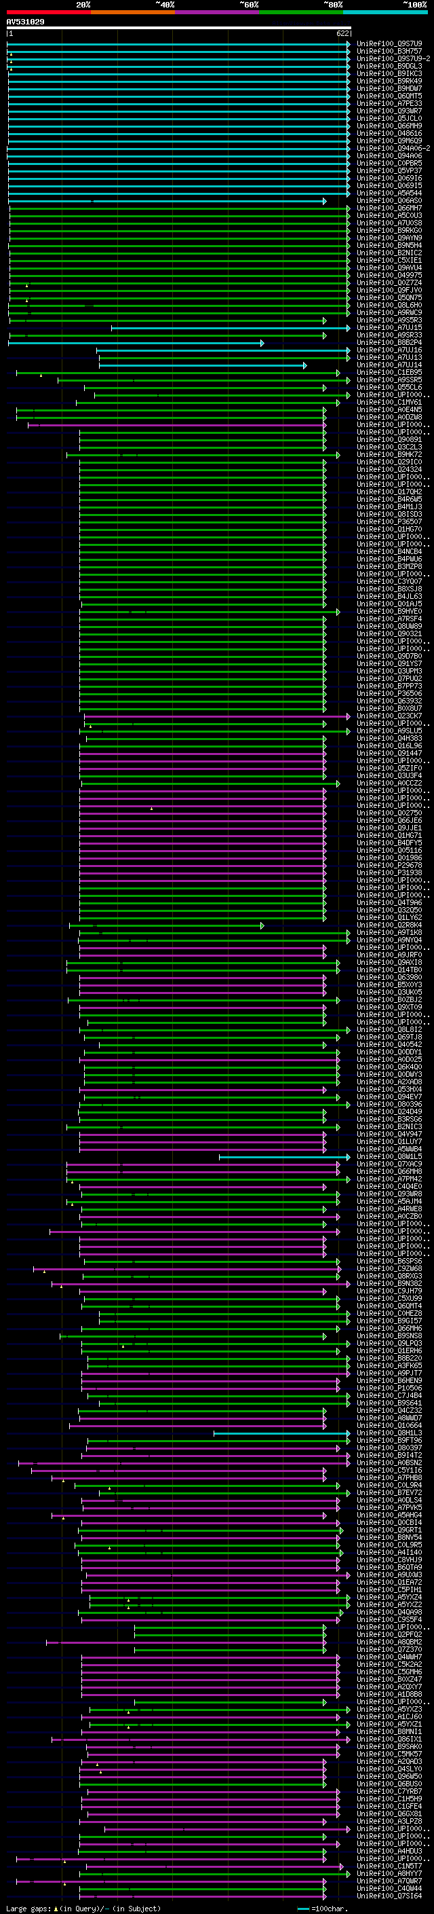Select the UniRef100_B8B2P4 label
The width and height of the screenshot is (434, 1914).
[389, 342]
